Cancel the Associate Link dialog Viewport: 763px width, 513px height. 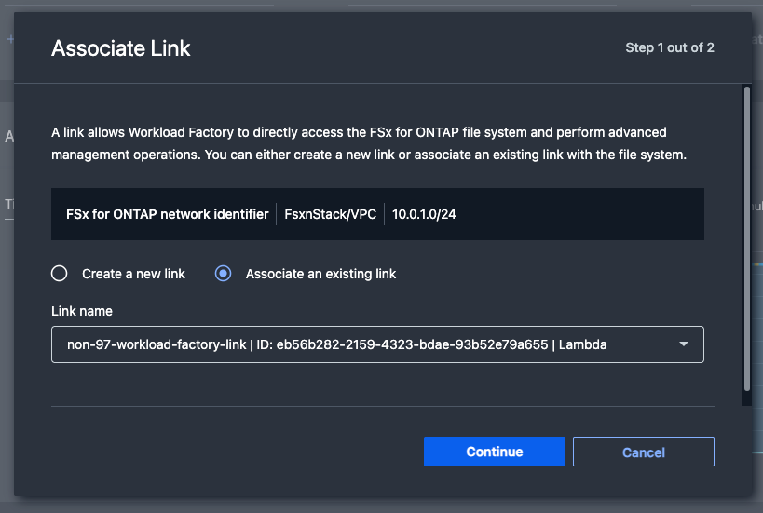pyautogui.click(x=644, y=452)
